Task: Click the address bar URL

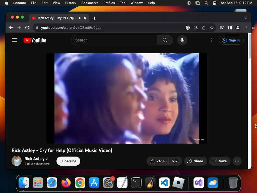Action: click(71, 28)
